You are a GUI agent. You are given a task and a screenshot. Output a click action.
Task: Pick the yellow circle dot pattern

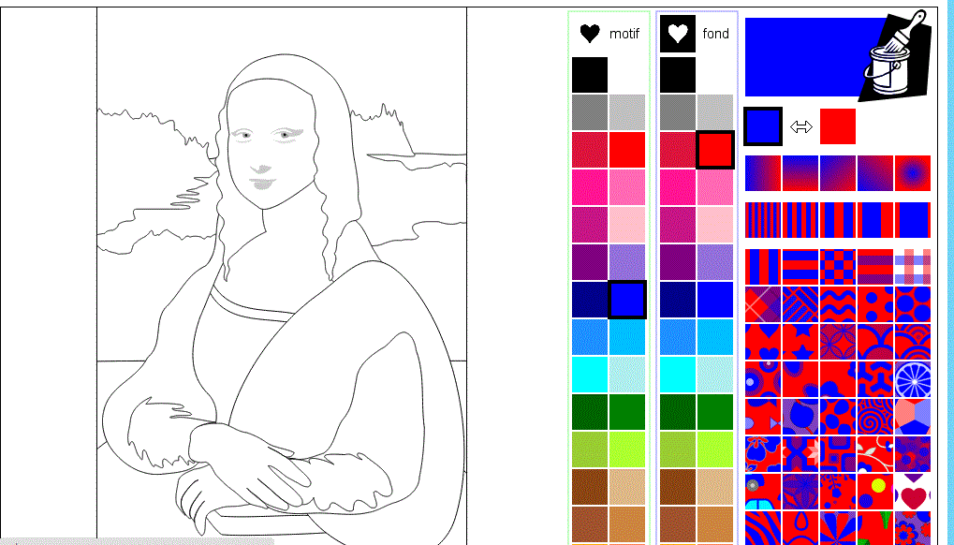pos(875,492)
